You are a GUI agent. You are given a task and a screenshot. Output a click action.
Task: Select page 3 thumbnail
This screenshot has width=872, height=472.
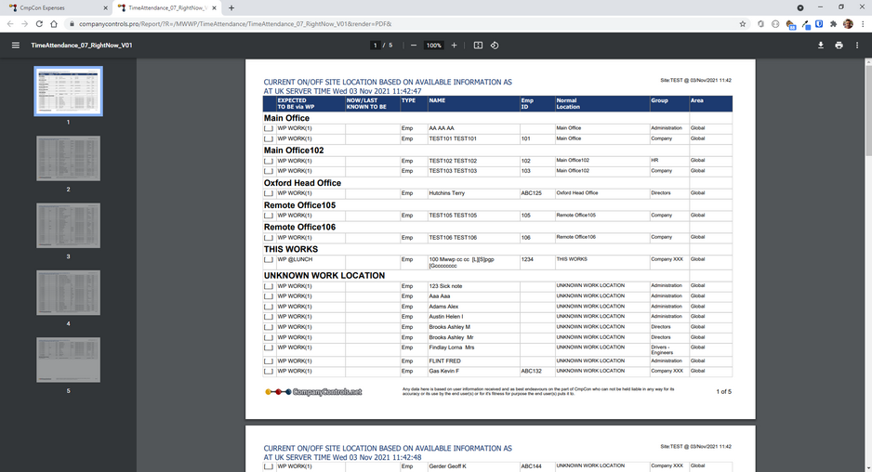tap(69, 226)
